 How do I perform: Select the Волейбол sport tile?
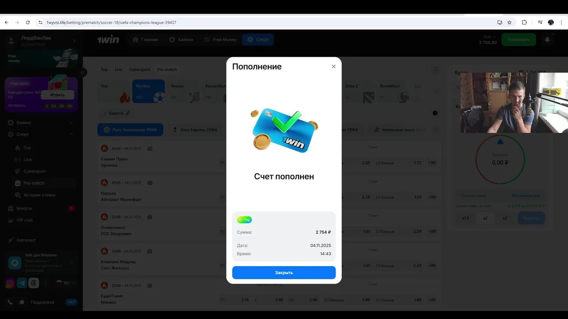coord(394,91)
